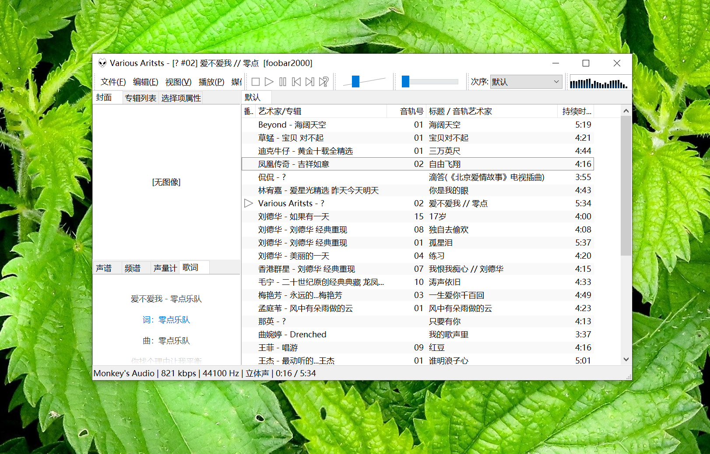The image size is (710, 454).
Task: Click the [无图像] cover placeholder
Action: (x=166, y=182)
